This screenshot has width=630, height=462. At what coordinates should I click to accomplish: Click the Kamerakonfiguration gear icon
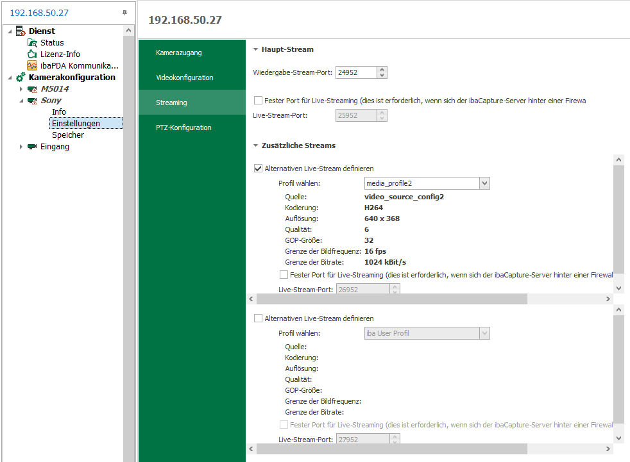(21, 78)
